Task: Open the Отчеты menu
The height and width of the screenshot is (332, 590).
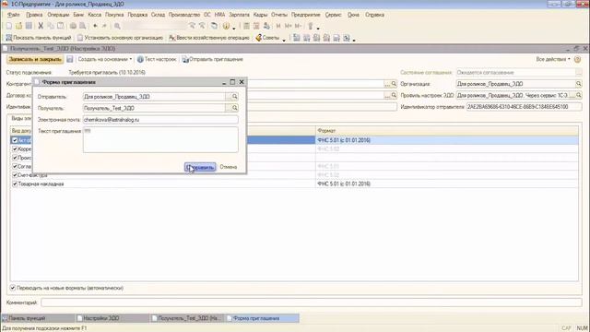Action: tap(279, 15)
